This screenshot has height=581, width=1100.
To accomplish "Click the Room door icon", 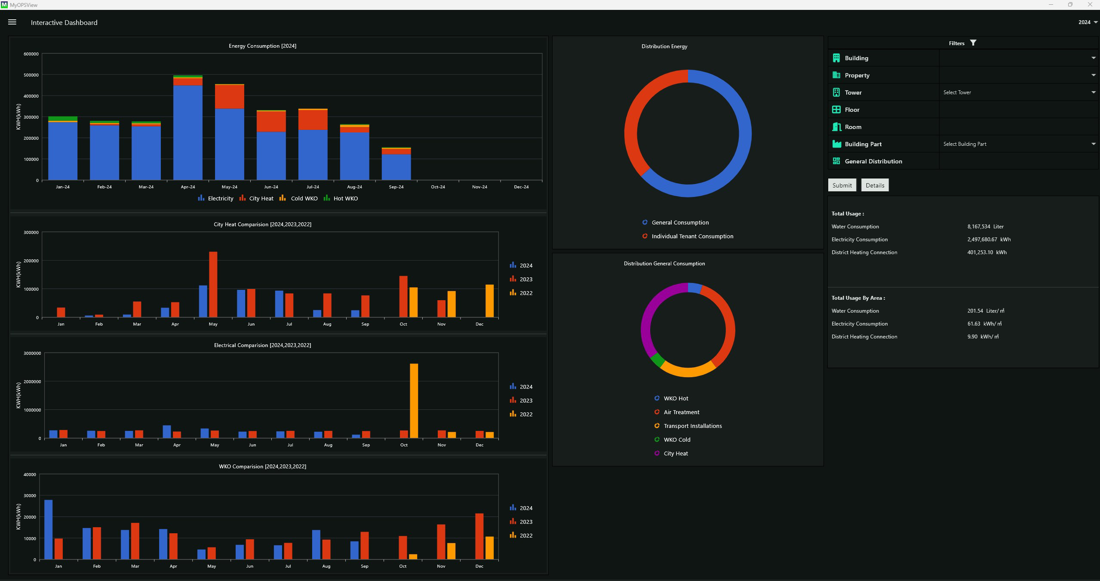I will tap(836, 127).
